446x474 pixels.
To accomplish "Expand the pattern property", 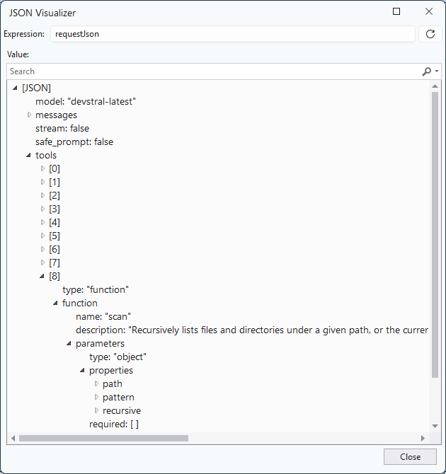I will click(x=96, y=398).
